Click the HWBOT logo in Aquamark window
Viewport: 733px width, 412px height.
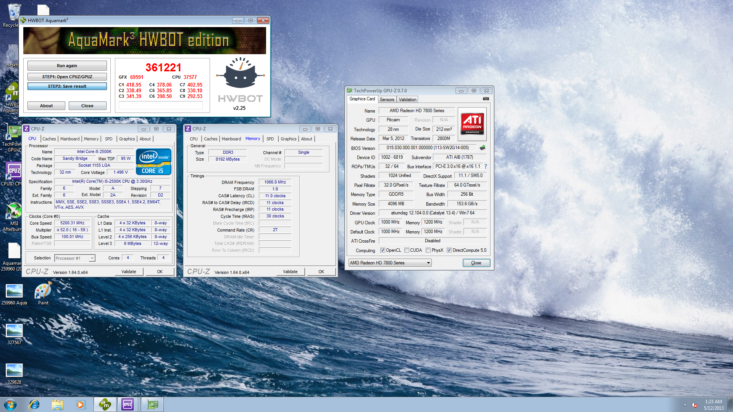pos(241,80)
